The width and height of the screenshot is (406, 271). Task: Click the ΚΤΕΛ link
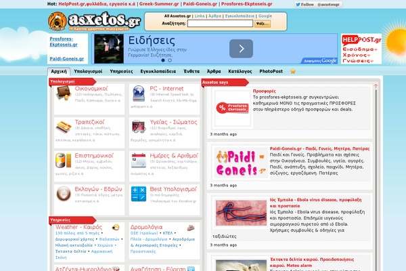168,233
